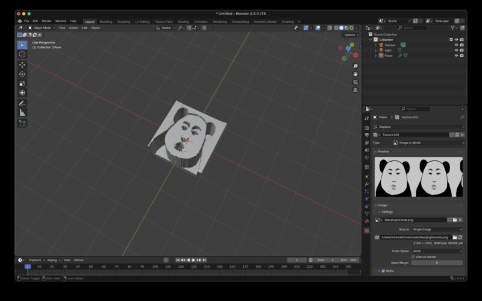
Task: Choose the Annotate tool
Action: (x=22, y=103)
